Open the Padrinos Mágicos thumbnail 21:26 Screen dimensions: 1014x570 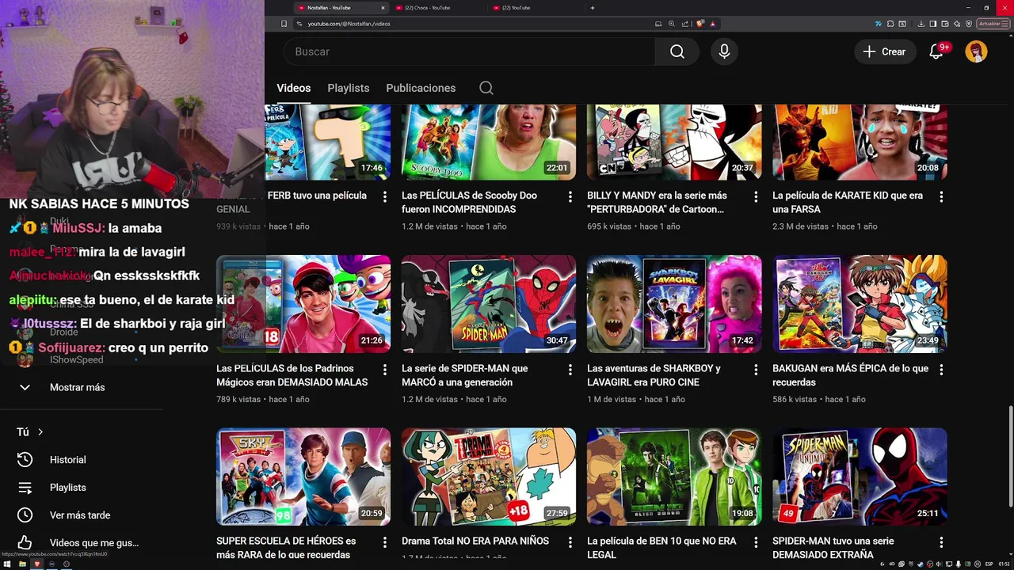pyautogui.click(x=303, y=304)
